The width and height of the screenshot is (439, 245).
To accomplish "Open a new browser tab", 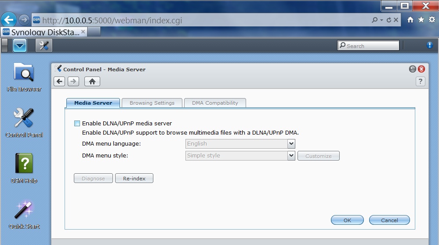I will click(94, 32).
